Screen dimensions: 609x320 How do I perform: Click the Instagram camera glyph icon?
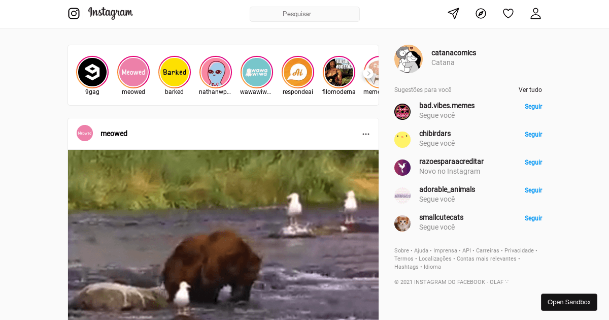pyautogui.click(x=74, y=13)
